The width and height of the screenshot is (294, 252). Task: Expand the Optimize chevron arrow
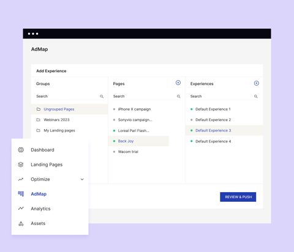(82, 179)
